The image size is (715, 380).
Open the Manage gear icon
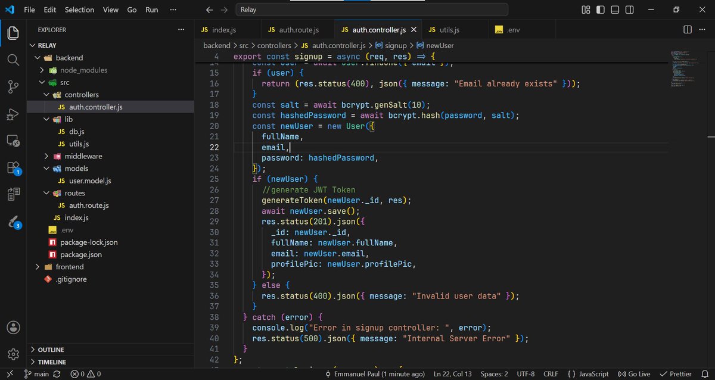point(13,354)
